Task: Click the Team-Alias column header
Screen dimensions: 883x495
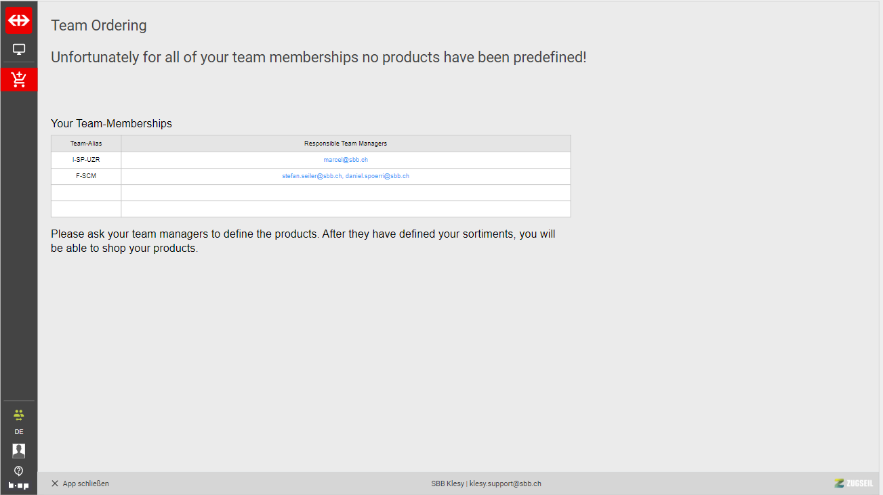Action: 86,144
